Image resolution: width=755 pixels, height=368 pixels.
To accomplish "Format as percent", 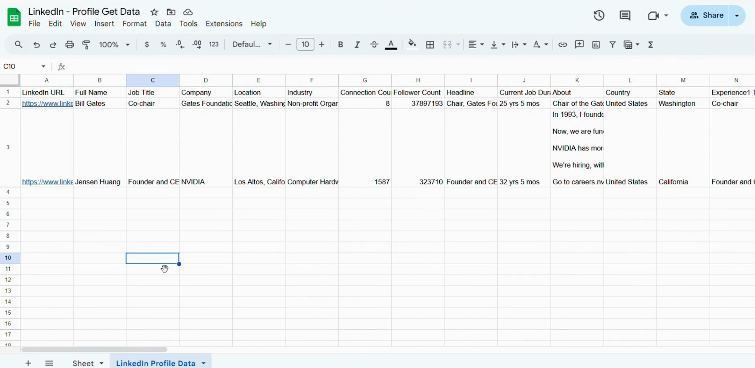I will 163,44.
